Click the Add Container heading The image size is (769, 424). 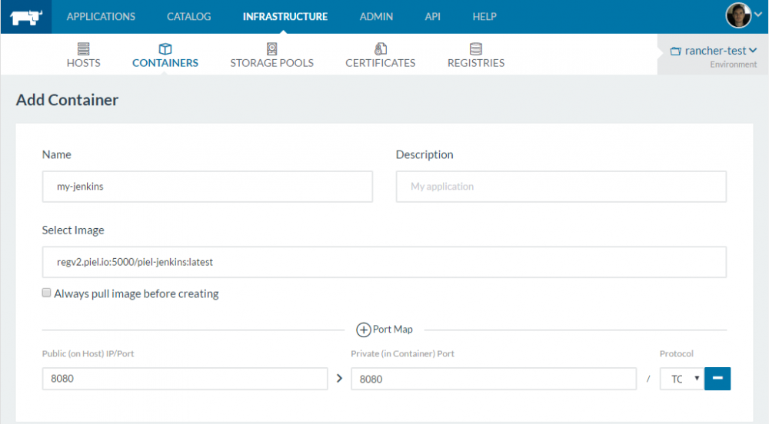click(67, 100)
